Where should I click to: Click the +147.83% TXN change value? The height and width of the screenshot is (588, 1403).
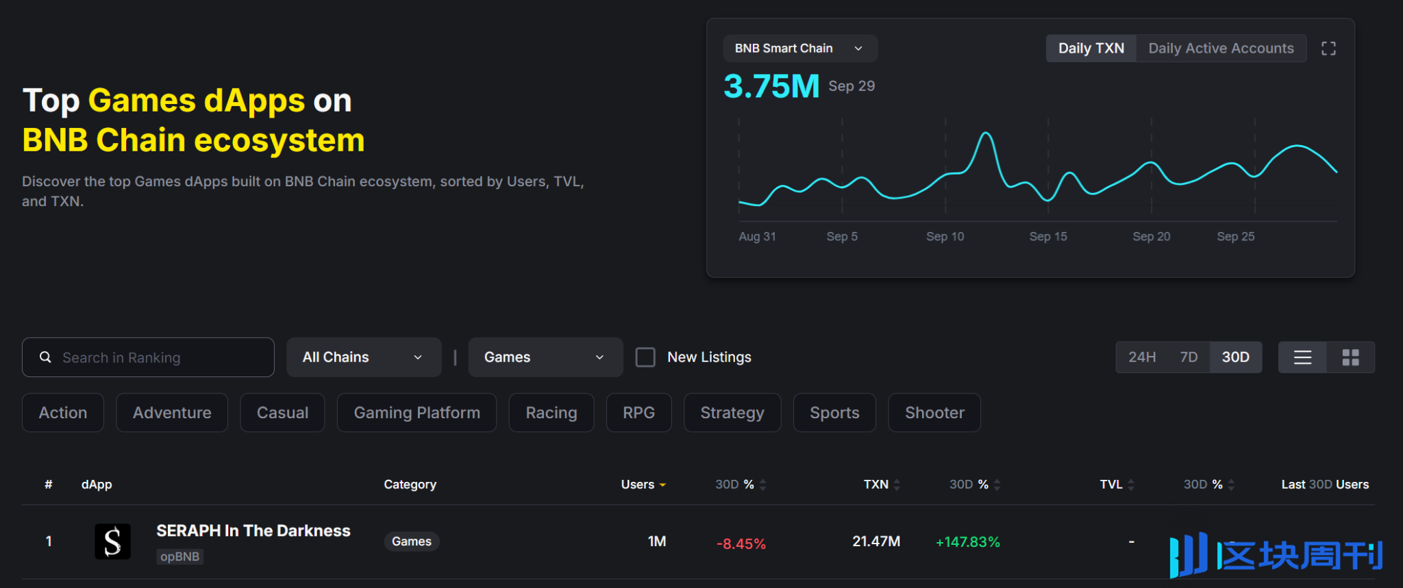[x=968, y=542]
